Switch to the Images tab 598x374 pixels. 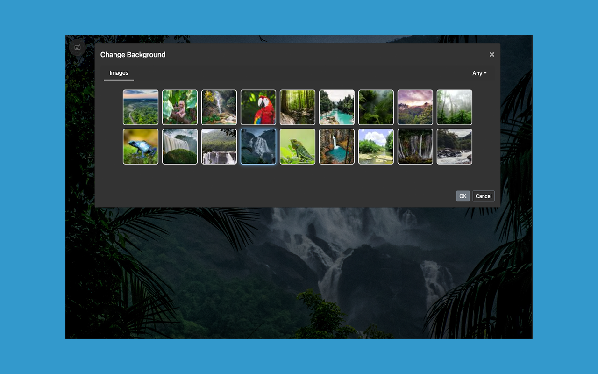pos(119,73)
